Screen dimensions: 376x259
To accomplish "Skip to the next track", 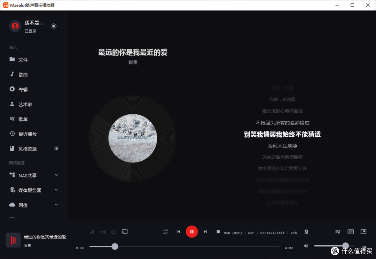I will click(x=205, y=231).
